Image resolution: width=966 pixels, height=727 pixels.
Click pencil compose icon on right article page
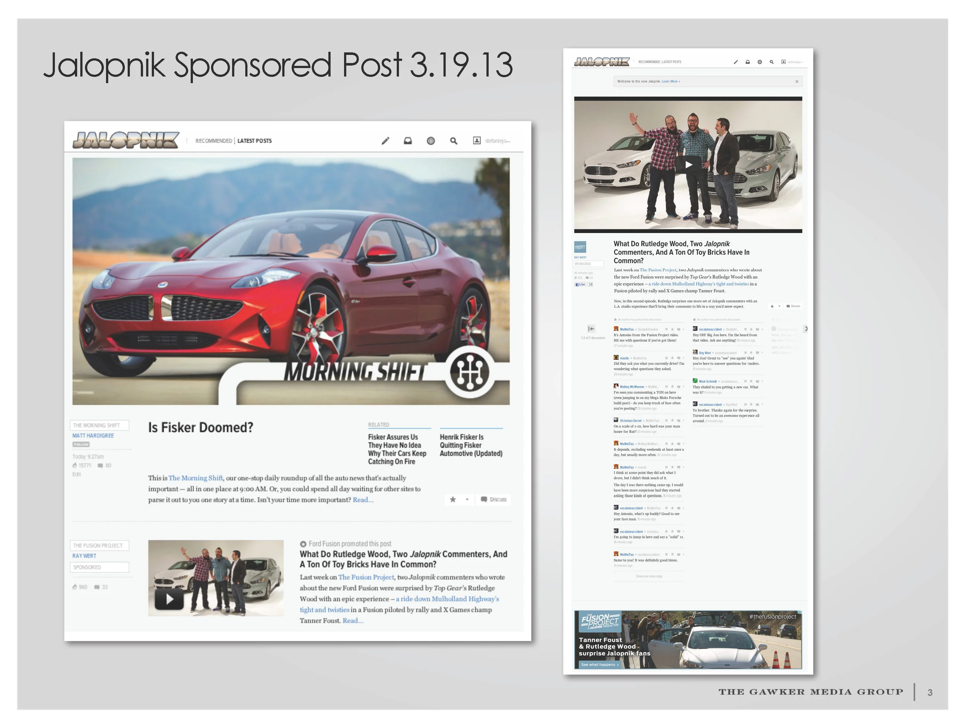tap(736, 62)
